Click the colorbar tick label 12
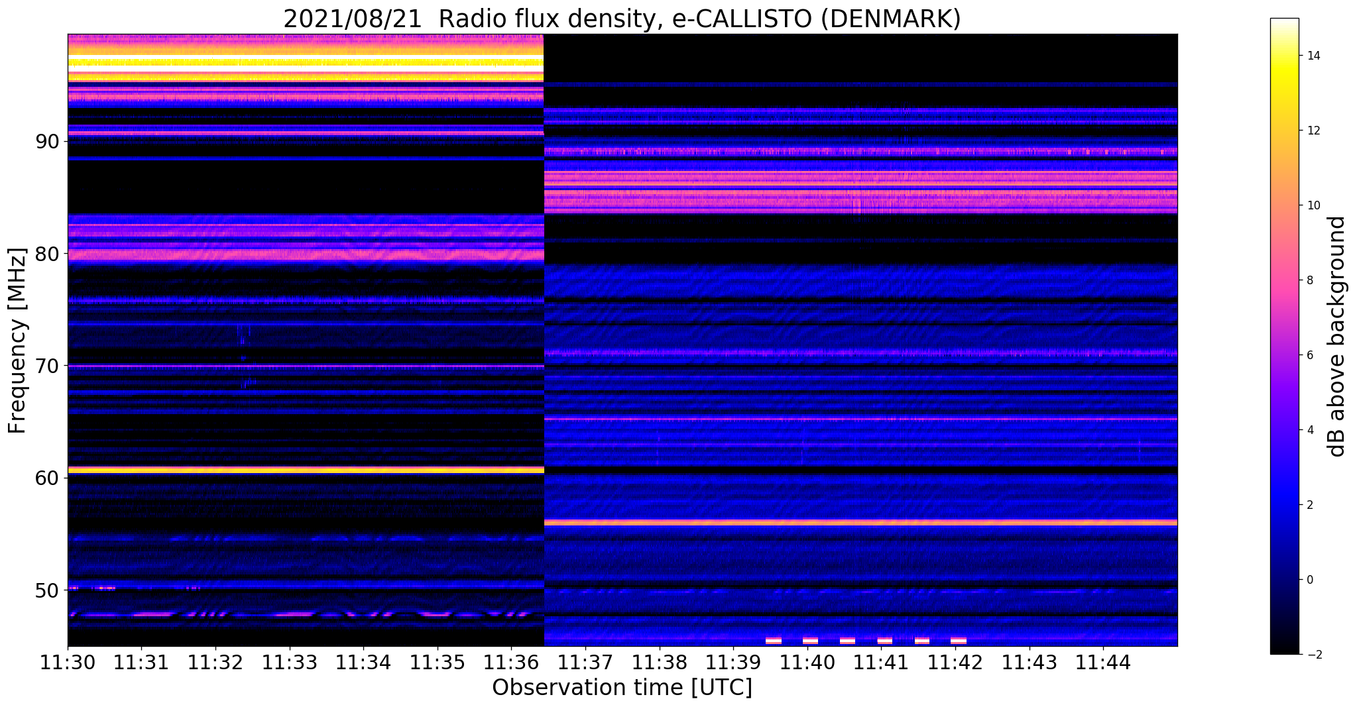This screenshot has height=707, width=1357. 1312,131
